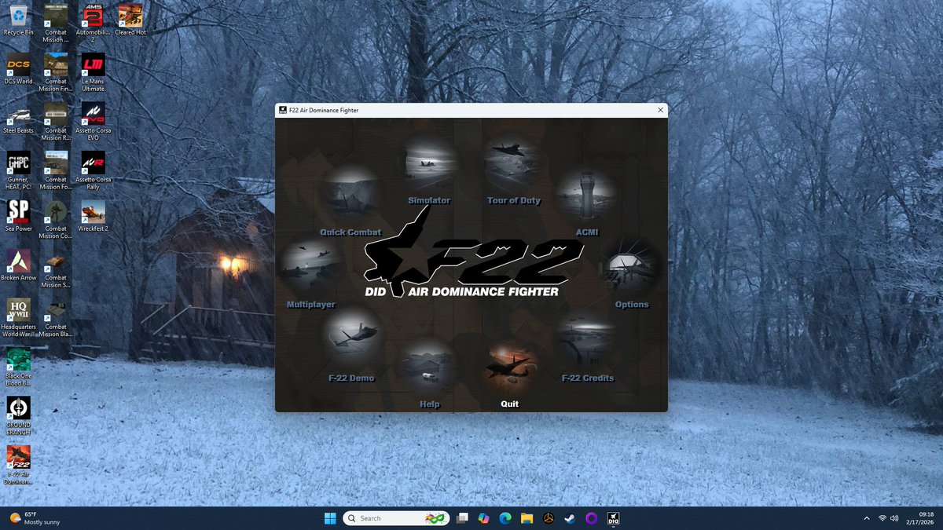The width and height of the screenshot is (943, 530).
Task: Select DCS World desktop shortcut
Action: [x=18, y=69]
